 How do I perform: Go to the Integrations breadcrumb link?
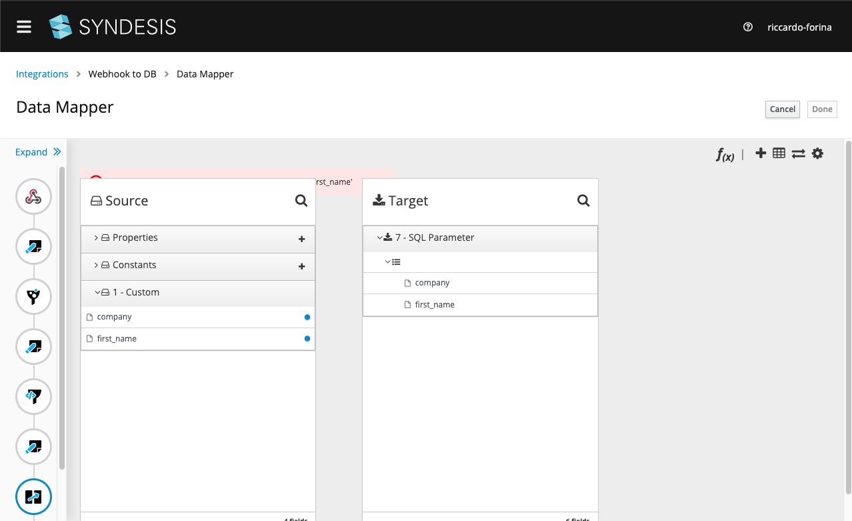42,74
